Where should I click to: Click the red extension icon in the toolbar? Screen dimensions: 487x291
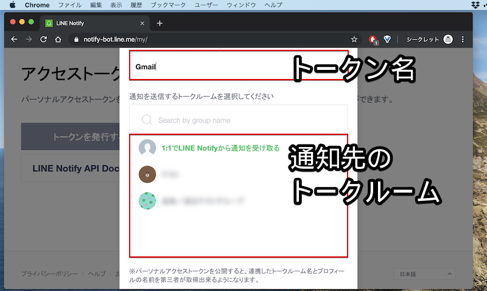[x=373, y=39]
